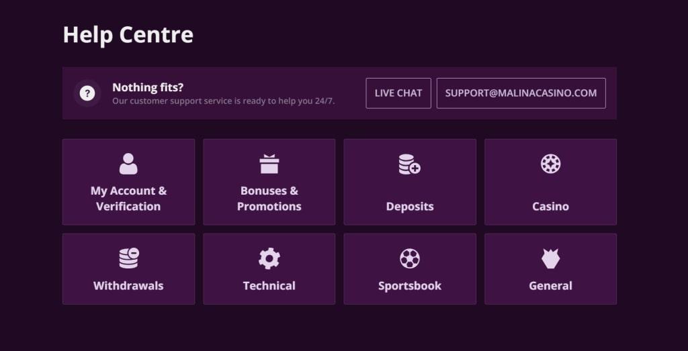The width and height of the screenshot is (688, 351).
Task: Click the Help Centre heading
Action: [128, 35]
